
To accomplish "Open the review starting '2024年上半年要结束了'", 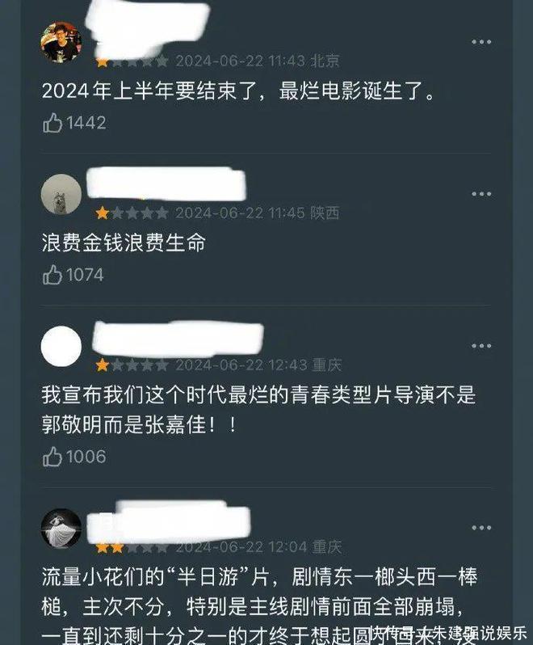I will pyautogui.click(x=238, y=91).
